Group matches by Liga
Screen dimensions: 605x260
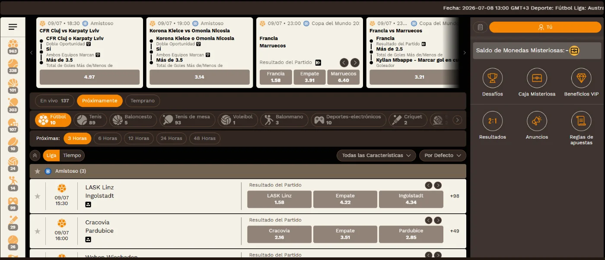(x=51, y=155)
